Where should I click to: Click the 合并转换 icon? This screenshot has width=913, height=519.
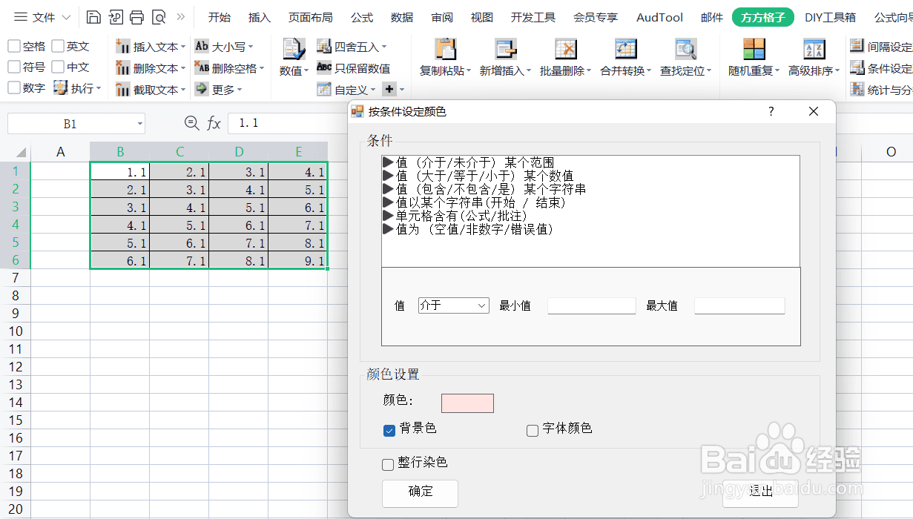(x=626, y=49)
